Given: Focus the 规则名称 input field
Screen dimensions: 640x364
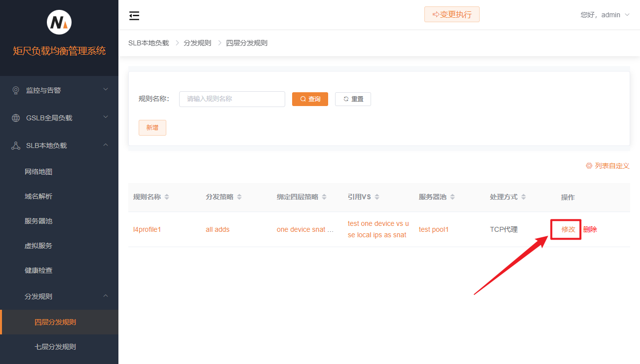Looking at the screenshot, I should tap(232, 99).
